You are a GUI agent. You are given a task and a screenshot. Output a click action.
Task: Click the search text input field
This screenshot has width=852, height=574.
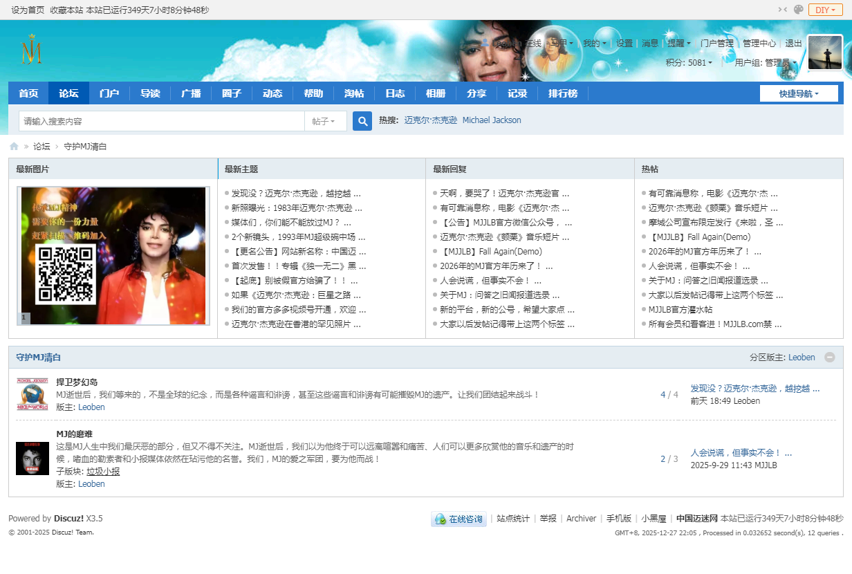click(x=161, y=121)
